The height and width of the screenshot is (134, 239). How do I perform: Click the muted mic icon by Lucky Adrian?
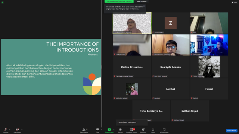pos(115,54)
